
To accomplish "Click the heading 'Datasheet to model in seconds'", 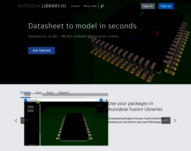I will (82, 26).
